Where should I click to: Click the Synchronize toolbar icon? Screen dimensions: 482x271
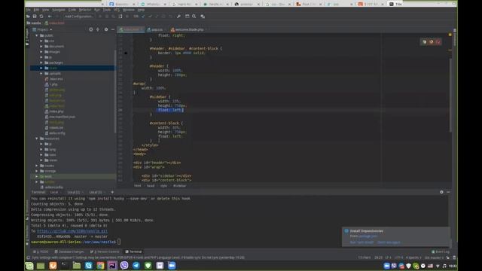pos(41,17)
